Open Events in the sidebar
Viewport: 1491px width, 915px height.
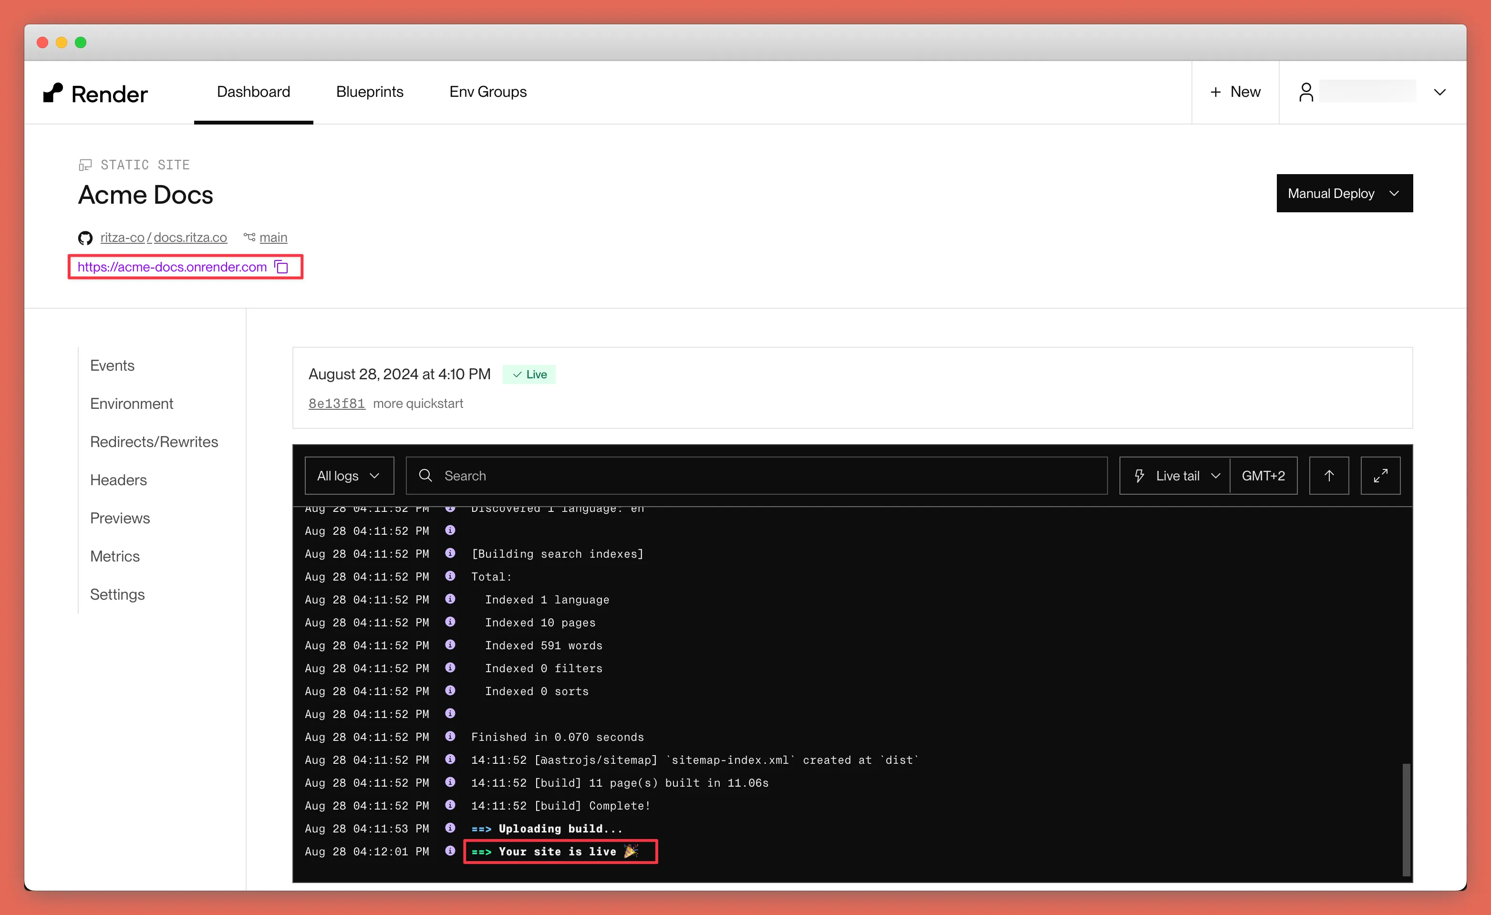point(112,365)
